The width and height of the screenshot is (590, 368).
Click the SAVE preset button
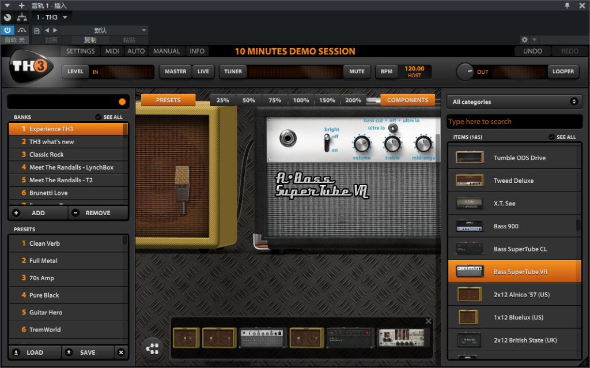pyautogui.click(x=88, y=352)
